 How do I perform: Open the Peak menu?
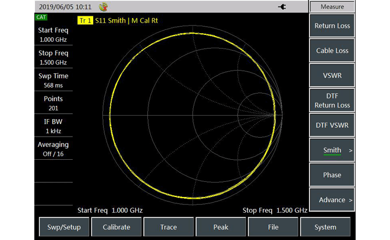[221, 227]
